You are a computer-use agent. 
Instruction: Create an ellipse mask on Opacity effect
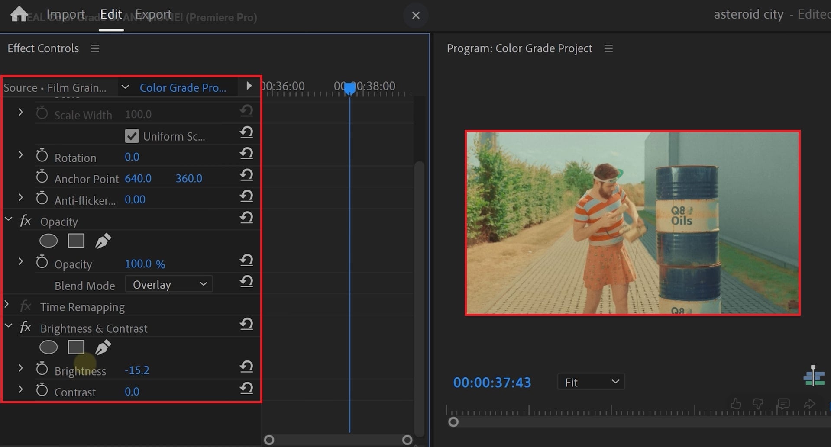coord(48,241)
